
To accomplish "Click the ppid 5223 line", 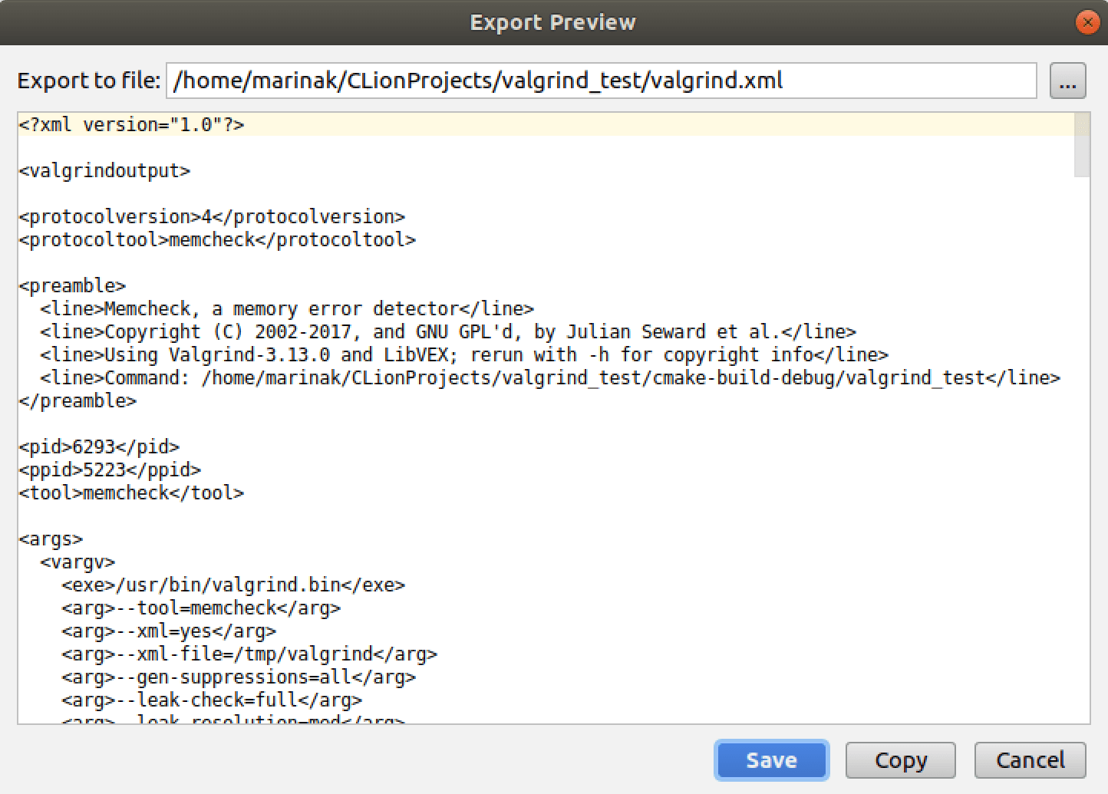I will (x=110, y=469).
